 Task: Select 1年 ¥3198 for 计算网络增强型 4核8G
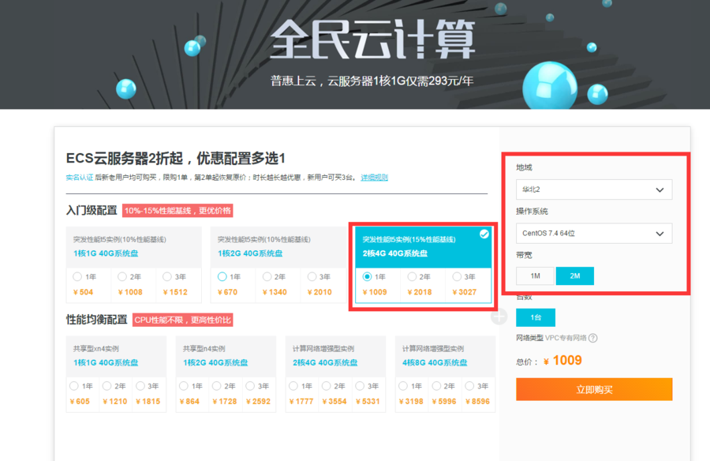tap(403, 386)
